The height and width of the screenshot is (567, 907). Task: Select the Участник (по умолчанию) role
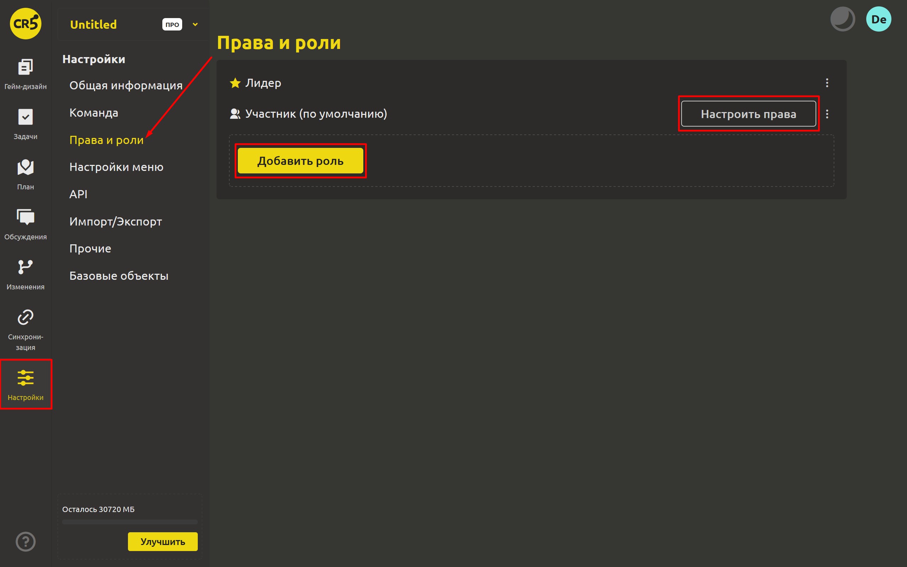pos(316,114)
